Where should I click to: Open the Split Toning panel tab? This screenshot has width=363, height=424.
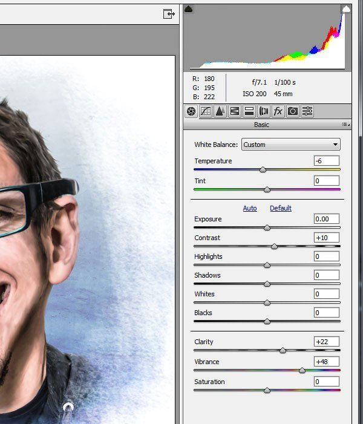click(249, 111)
